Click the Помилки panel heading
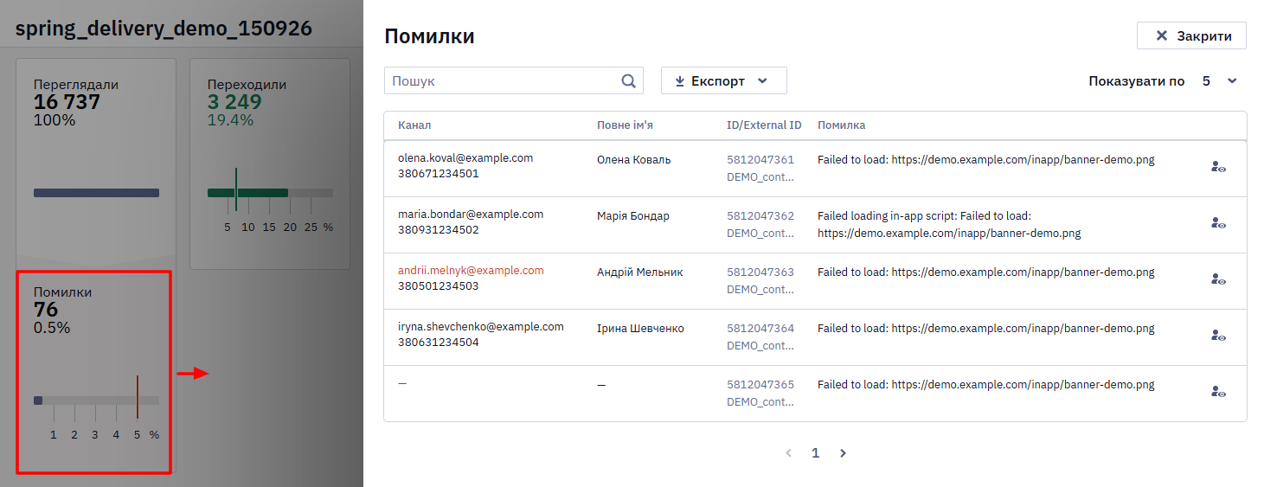Viewport: 1264px width, 487px height. click(429, 36)
